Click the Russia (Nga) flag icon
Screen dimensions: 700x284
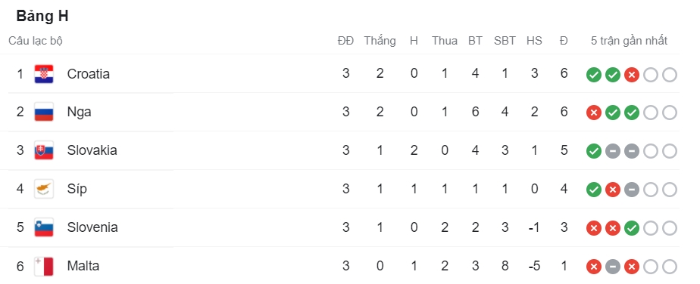click(x=44, y=112)
